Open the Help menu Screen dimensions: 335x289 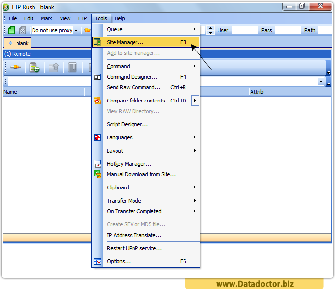click(x=119, y=18)
